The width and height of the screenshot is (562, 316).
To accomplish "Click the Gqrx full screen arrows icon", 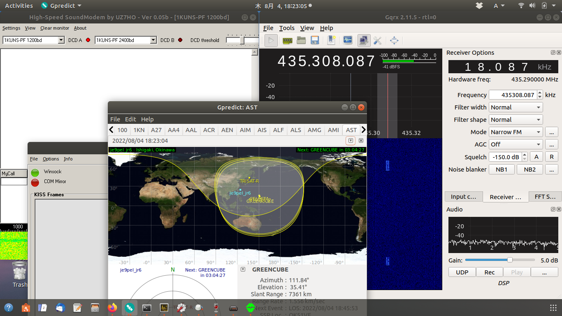I will 394,40.
